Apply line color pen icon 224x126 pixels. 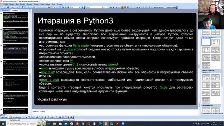pyautogui.click(x=52, y=117)
